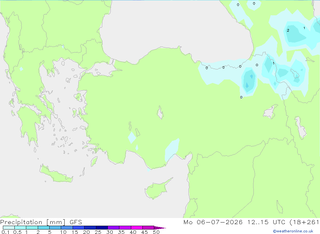Image resolution: width=320 pixels, height=234 pixels.
Task: Select the 2–5 mm legend color swatch
Action: 44,228
